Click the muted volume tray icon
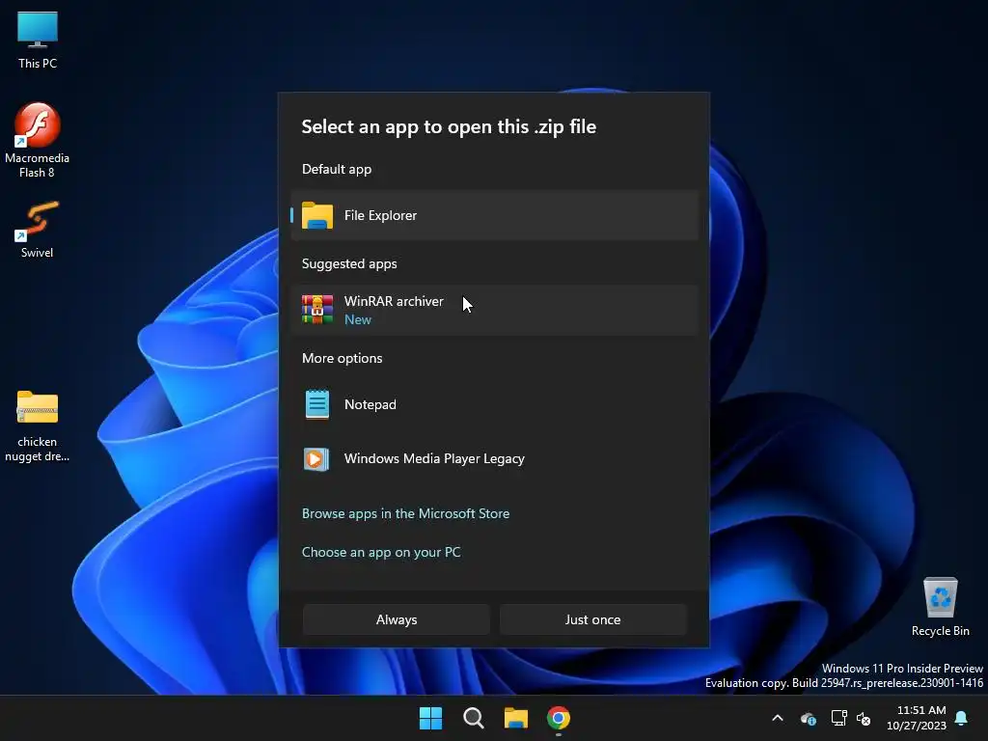The width and height of the screenshot is (988, 741). 864,718
